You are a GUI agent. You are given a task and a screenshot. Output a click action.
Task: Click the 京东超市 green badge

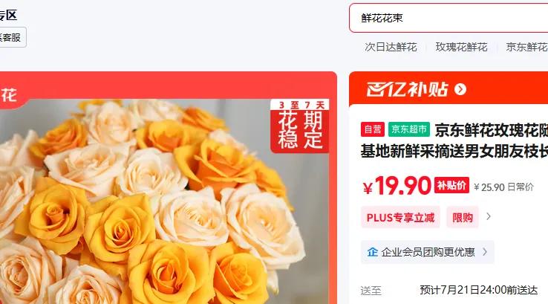point(409,129)
